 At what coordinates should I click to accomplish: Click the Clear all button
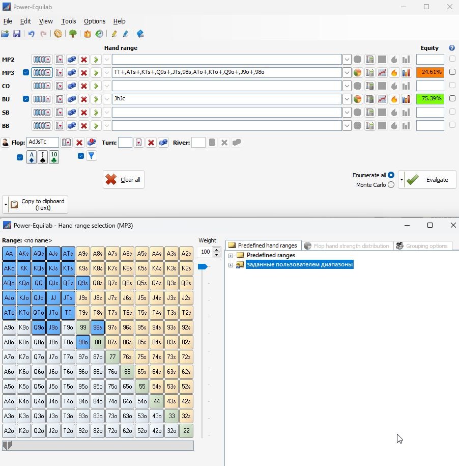pyautogui.click(x=124, y=179)
